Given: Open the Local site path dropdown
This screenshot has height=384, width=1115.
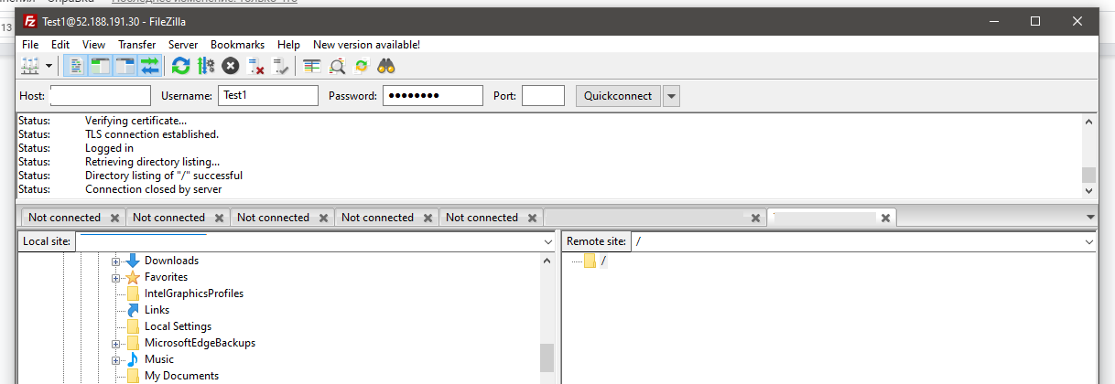Looking at the screenshot, I should pos(547,241).
